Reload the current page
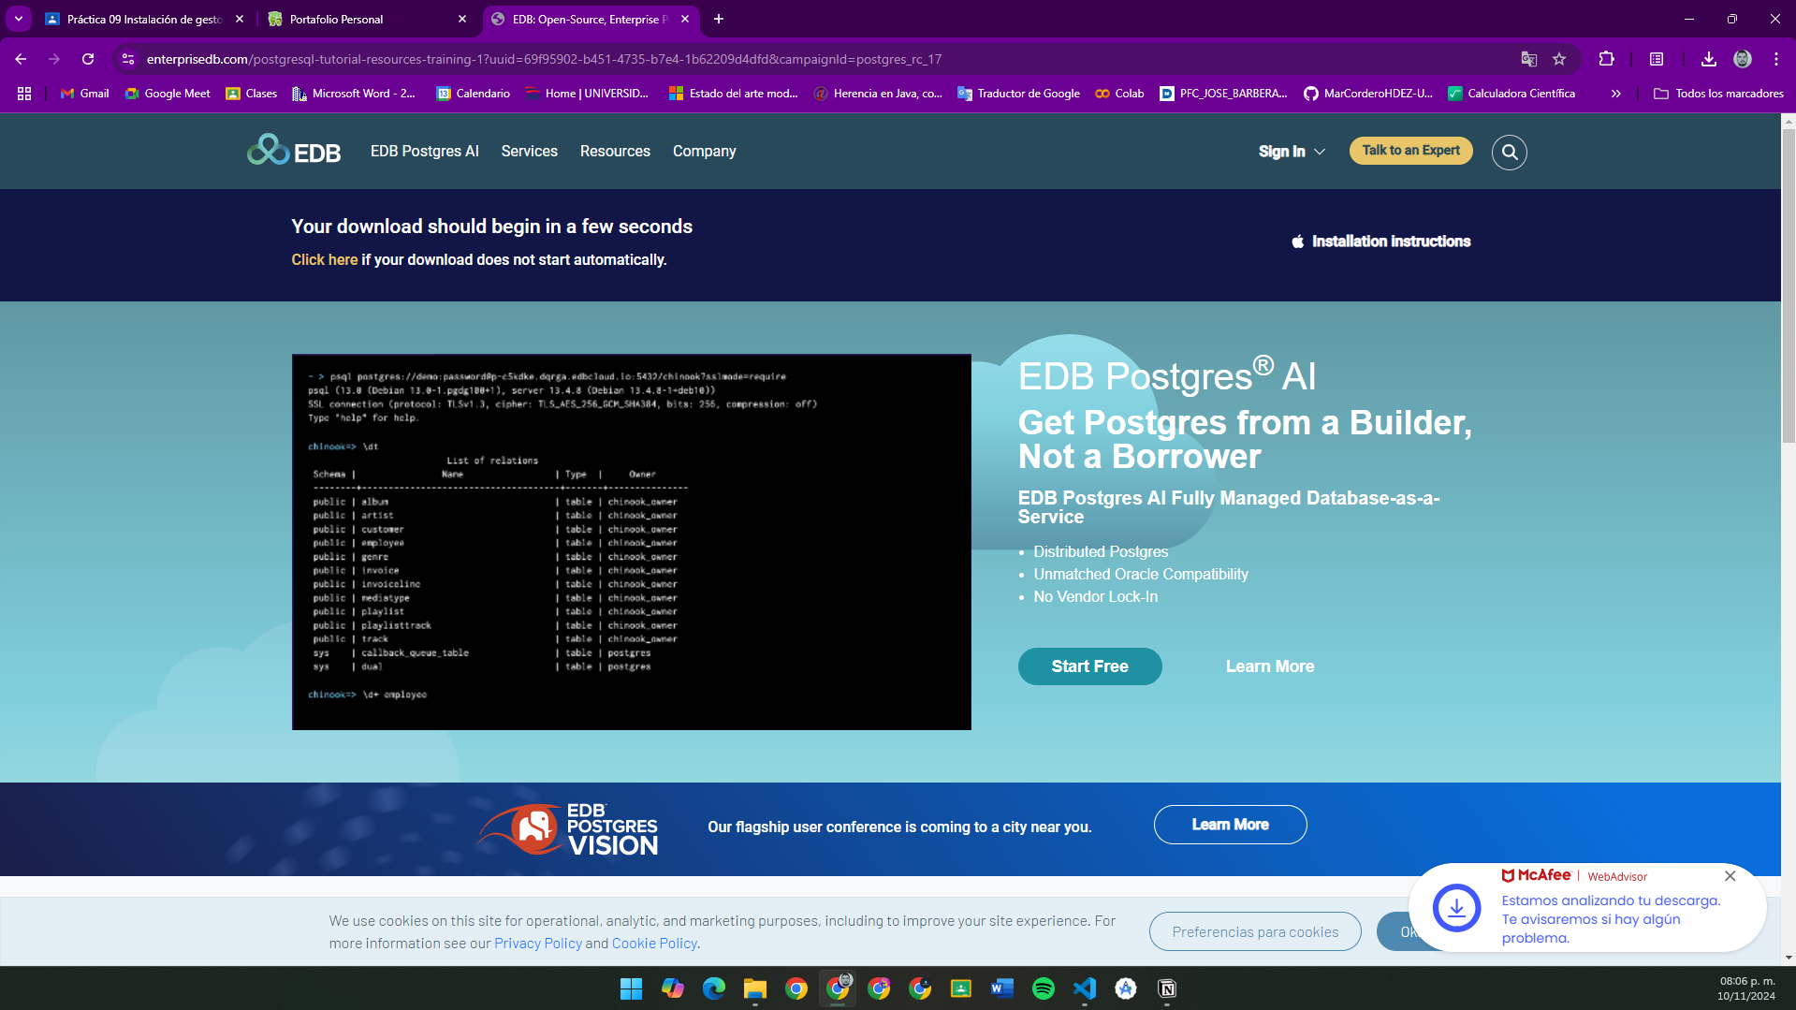The image size is (1796, 1010). (x=88, y=59)
